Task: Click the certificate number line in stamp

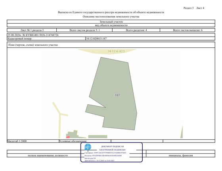Action: tap(105, 153)
